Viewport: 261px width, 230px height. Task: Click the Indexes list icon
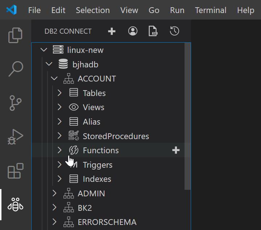point(74,179)
